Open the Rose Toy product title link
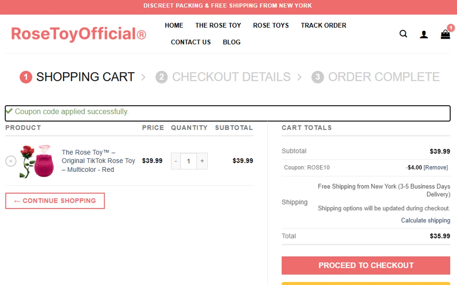Image resolution: width=457 pixels, height=285 pixels. click(98, 161)
